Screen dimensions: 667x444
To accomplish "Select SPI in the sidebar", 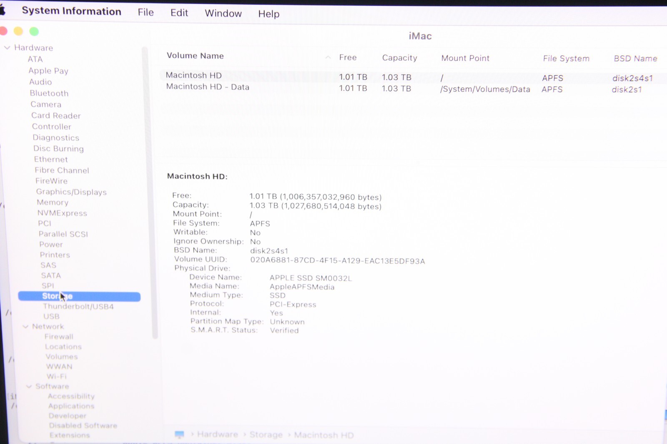I will pos(48,286).
